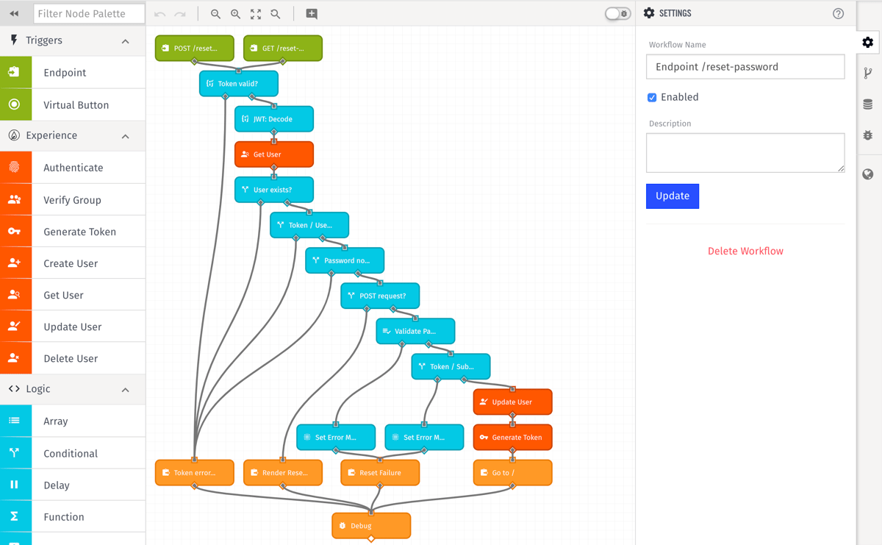Screen dimensions: 882x545
Task: Select the Render Rese... reply node
Action: click(x=283, y=473)
